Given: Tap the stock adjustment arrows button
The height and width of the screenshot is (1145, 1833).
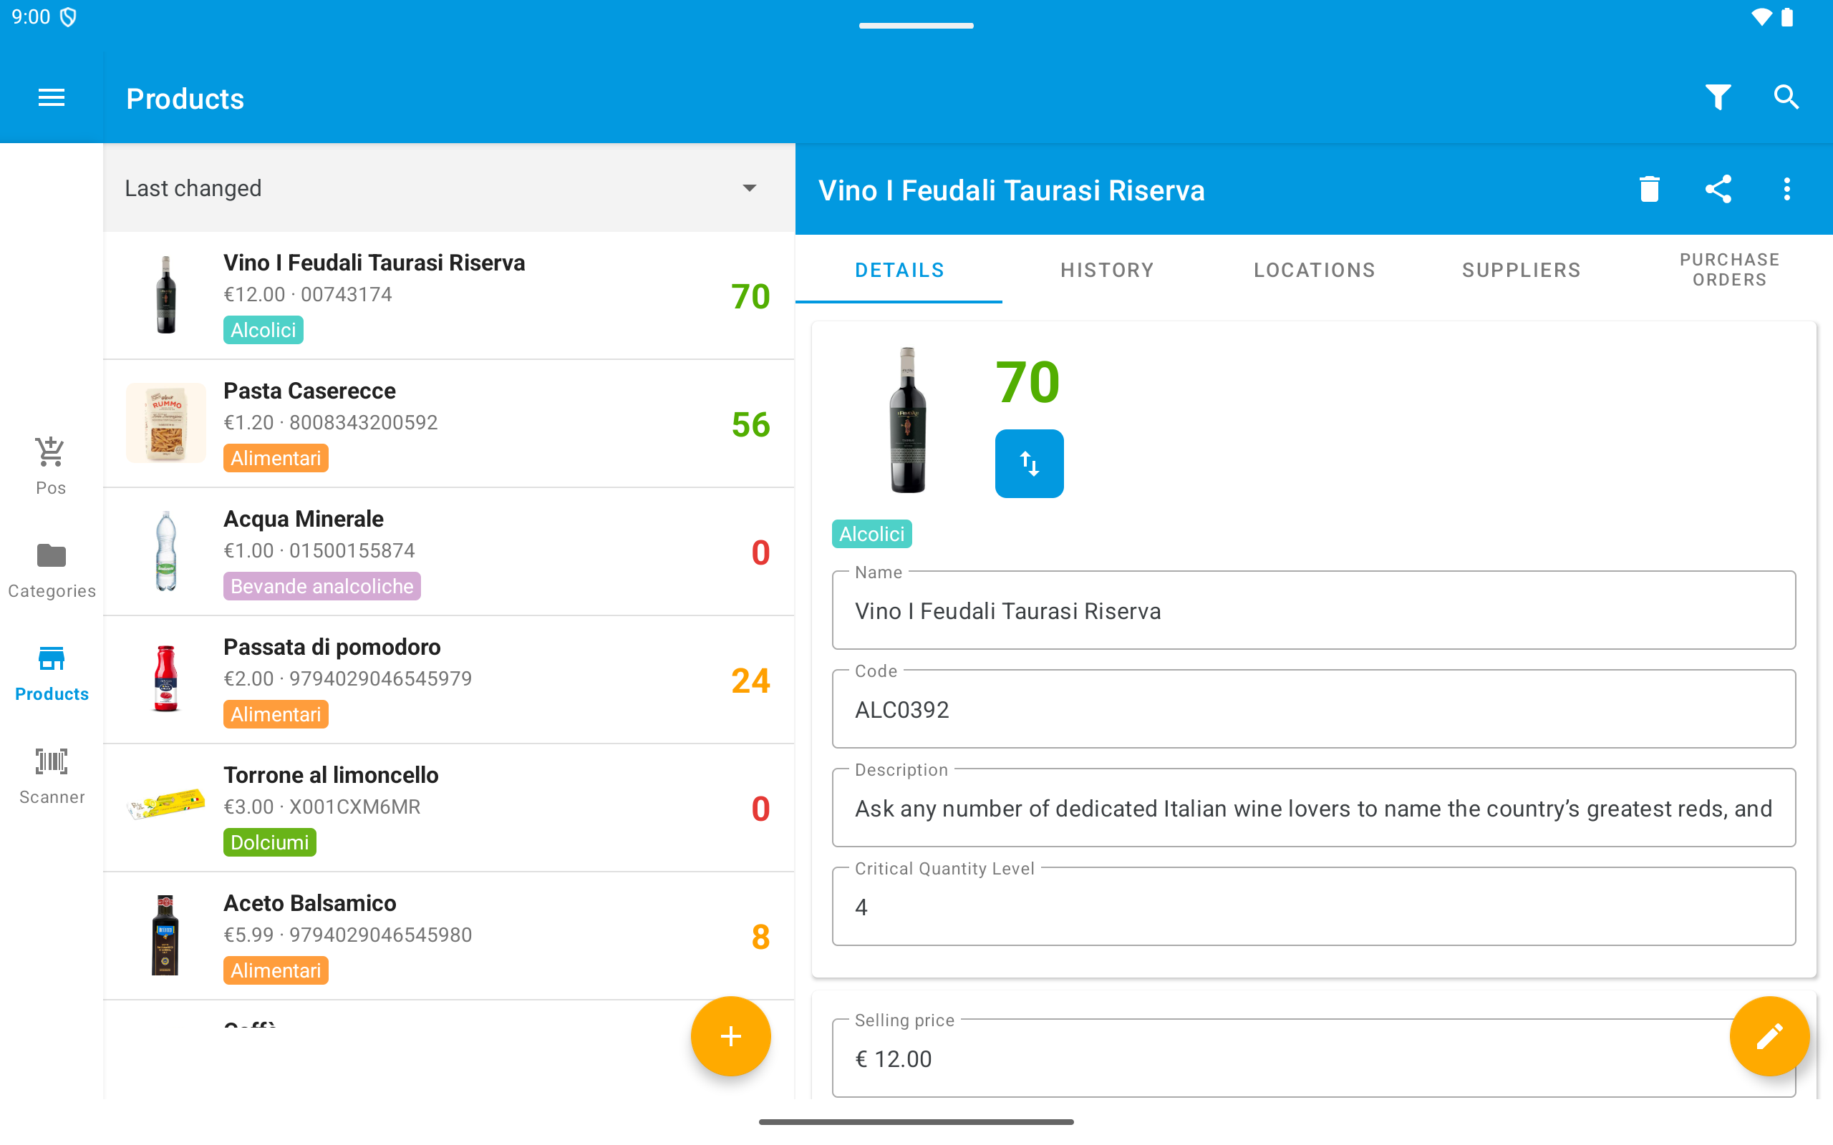Looking at the screenshot, I should coord(1029,464).
